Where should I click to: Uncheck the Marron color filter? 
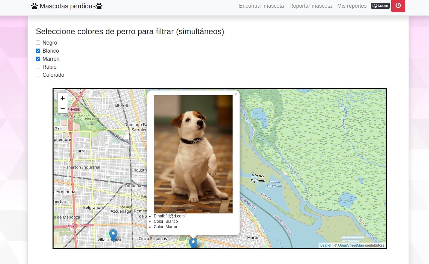38,59
